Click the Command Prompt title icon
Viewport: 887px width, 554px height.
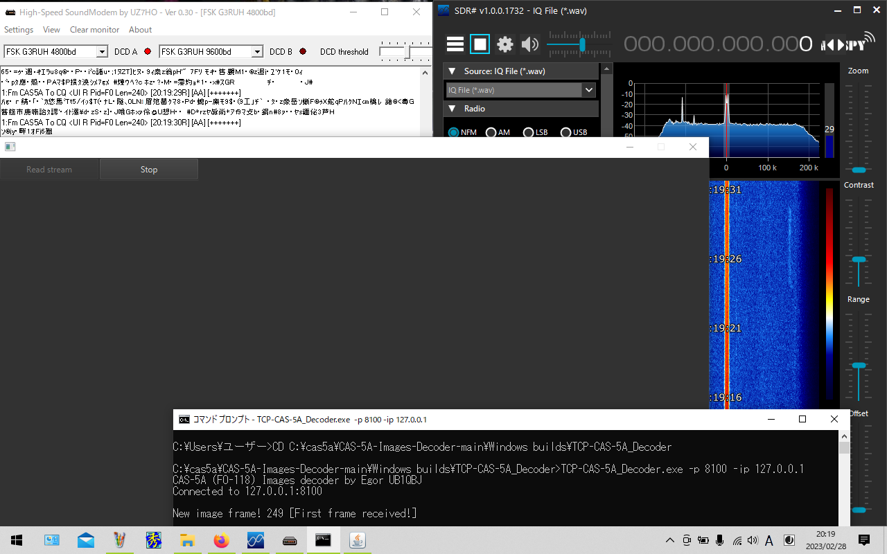point(184,419)
